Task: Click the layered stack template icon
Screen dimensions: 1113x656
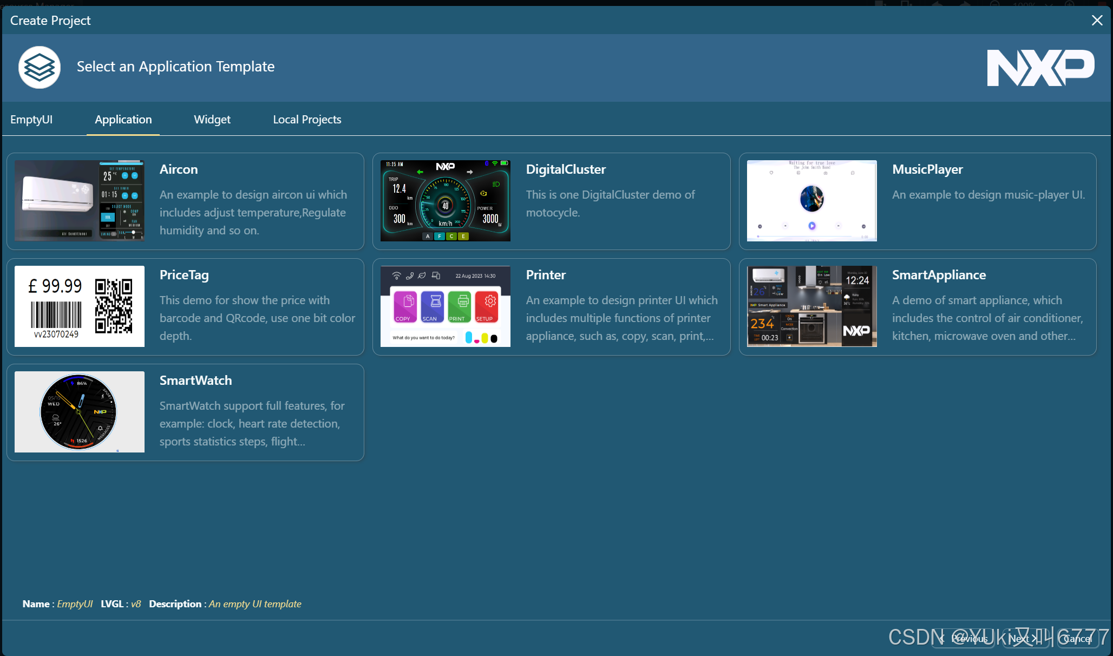Action: (40, 67)
